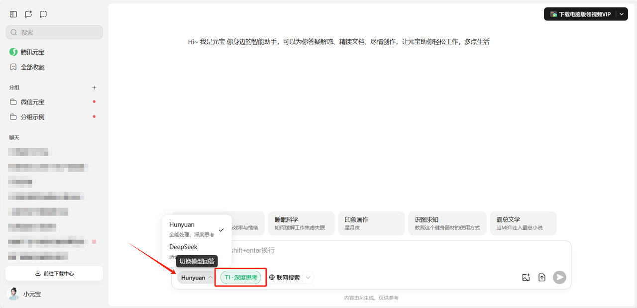The width and height of the screenshot is (637, 308).
Task: Open the 分组示例 group folder
Action: click(54, 117)
